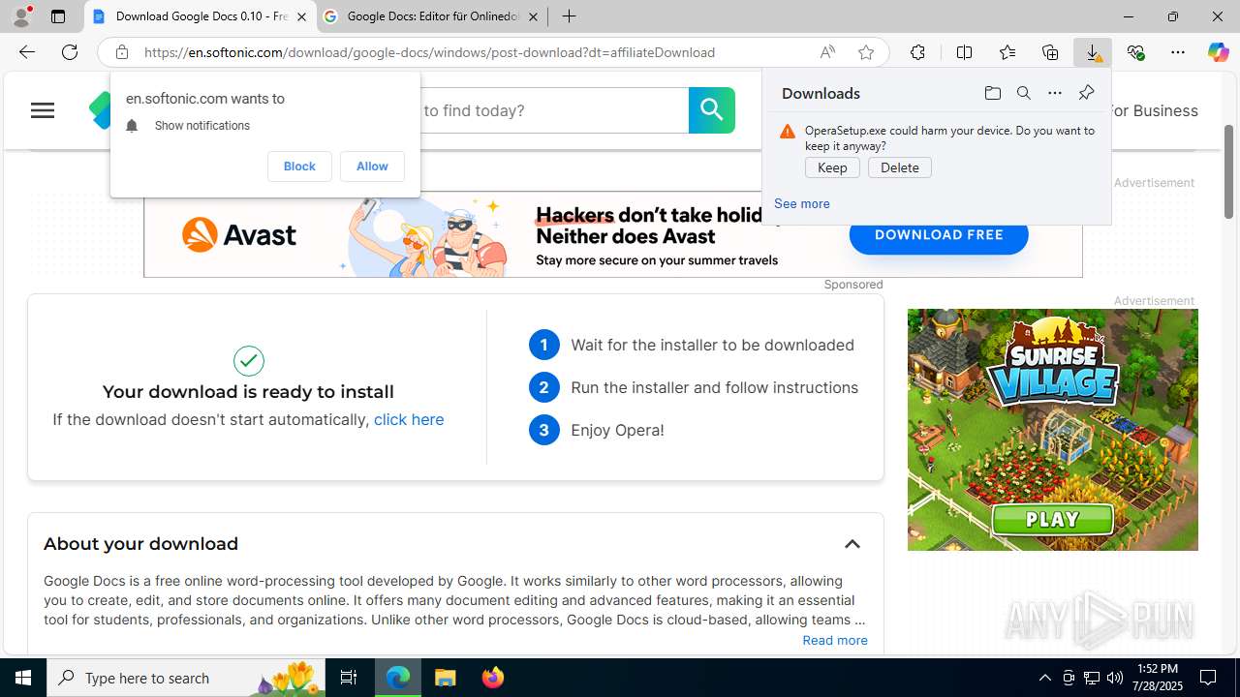
Task: Toggle Split screen view
Action: click(964, 52)
